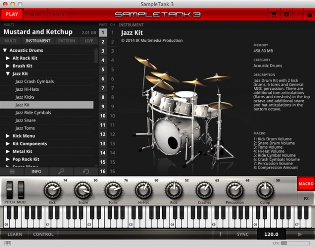Load Jazz Kicks instrument
This screenshot has width=315, height=247.
pos(47,97)
